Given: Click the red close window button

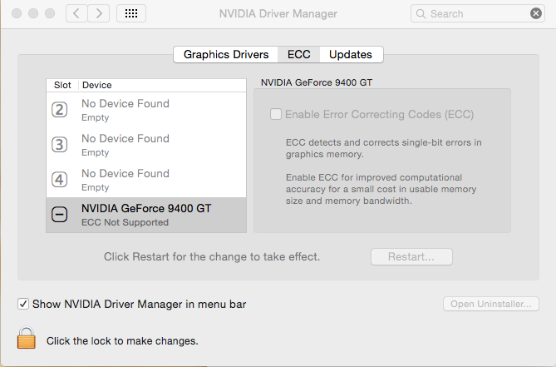Looking at the screenshot, I should 17,13.
